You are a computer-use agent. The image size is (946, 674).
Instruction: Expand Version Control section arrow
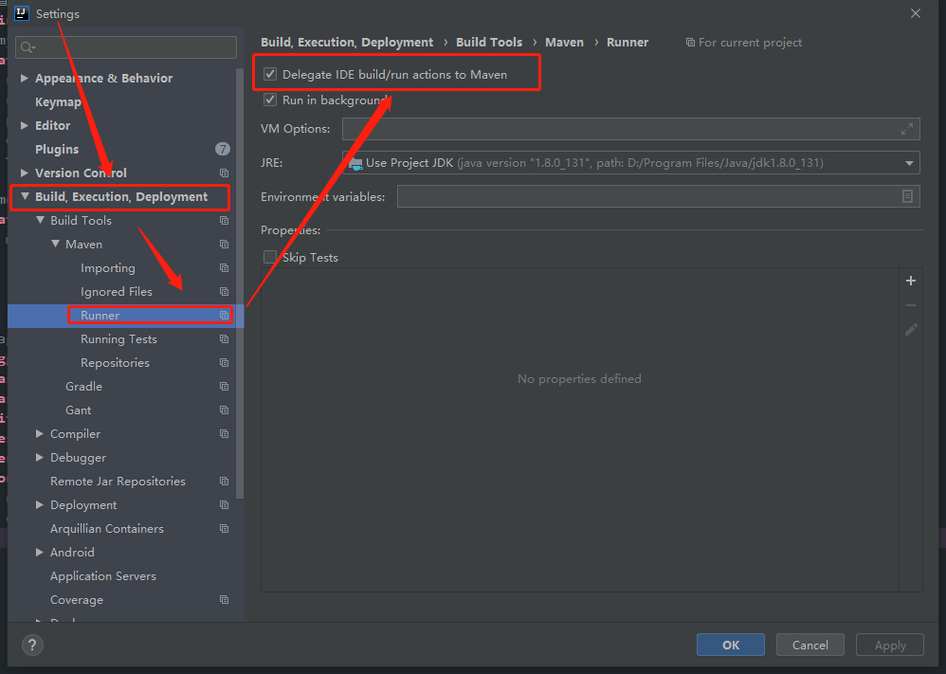tap(24, 173)
